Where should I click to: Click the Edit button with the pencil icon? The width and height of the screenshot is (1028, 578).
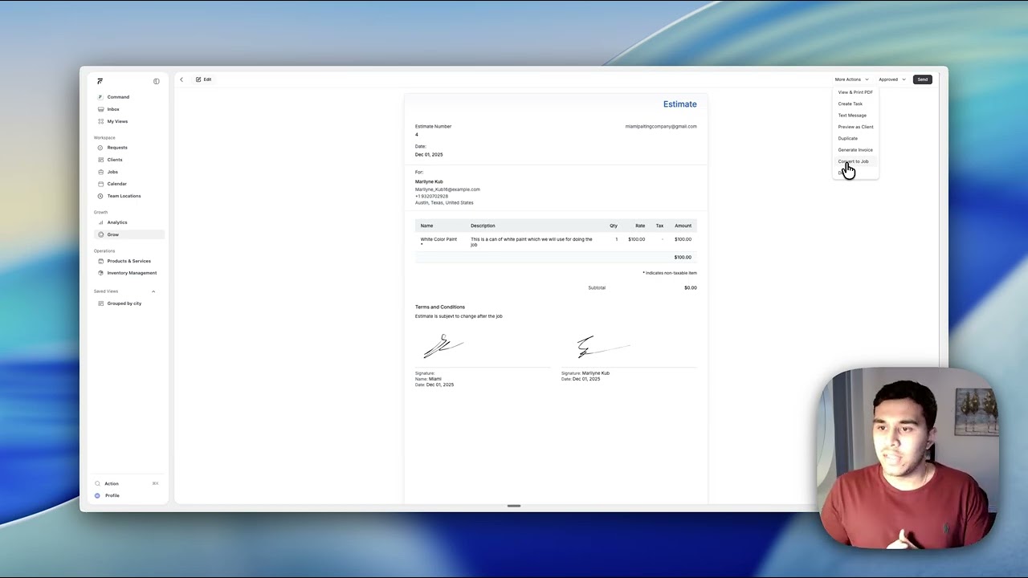[x=204, y=79]
